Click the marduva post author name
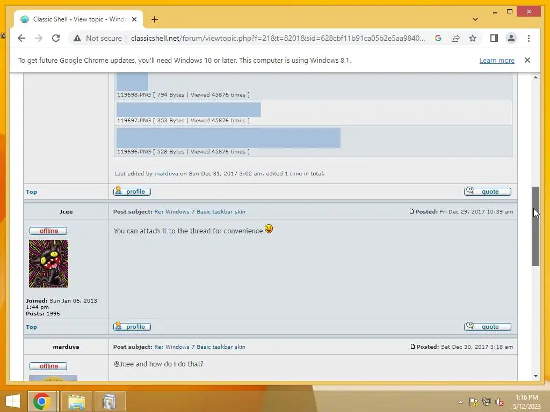550x412 pixels. point(66,347)
